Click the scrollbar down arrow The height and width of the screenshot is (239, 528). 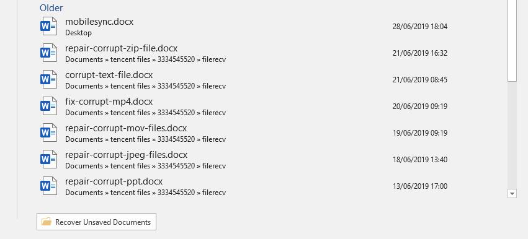pyautogui.click(x=512, y=193)
